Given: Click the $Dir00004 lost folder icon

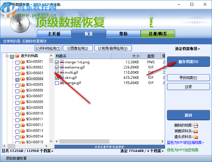Looking at the screenshot, I should pos(22,79).
